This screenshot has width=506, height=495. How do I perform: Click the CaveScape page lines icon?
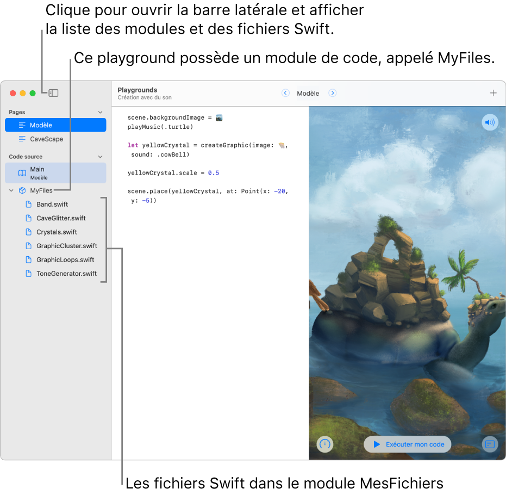pos(22,139)
